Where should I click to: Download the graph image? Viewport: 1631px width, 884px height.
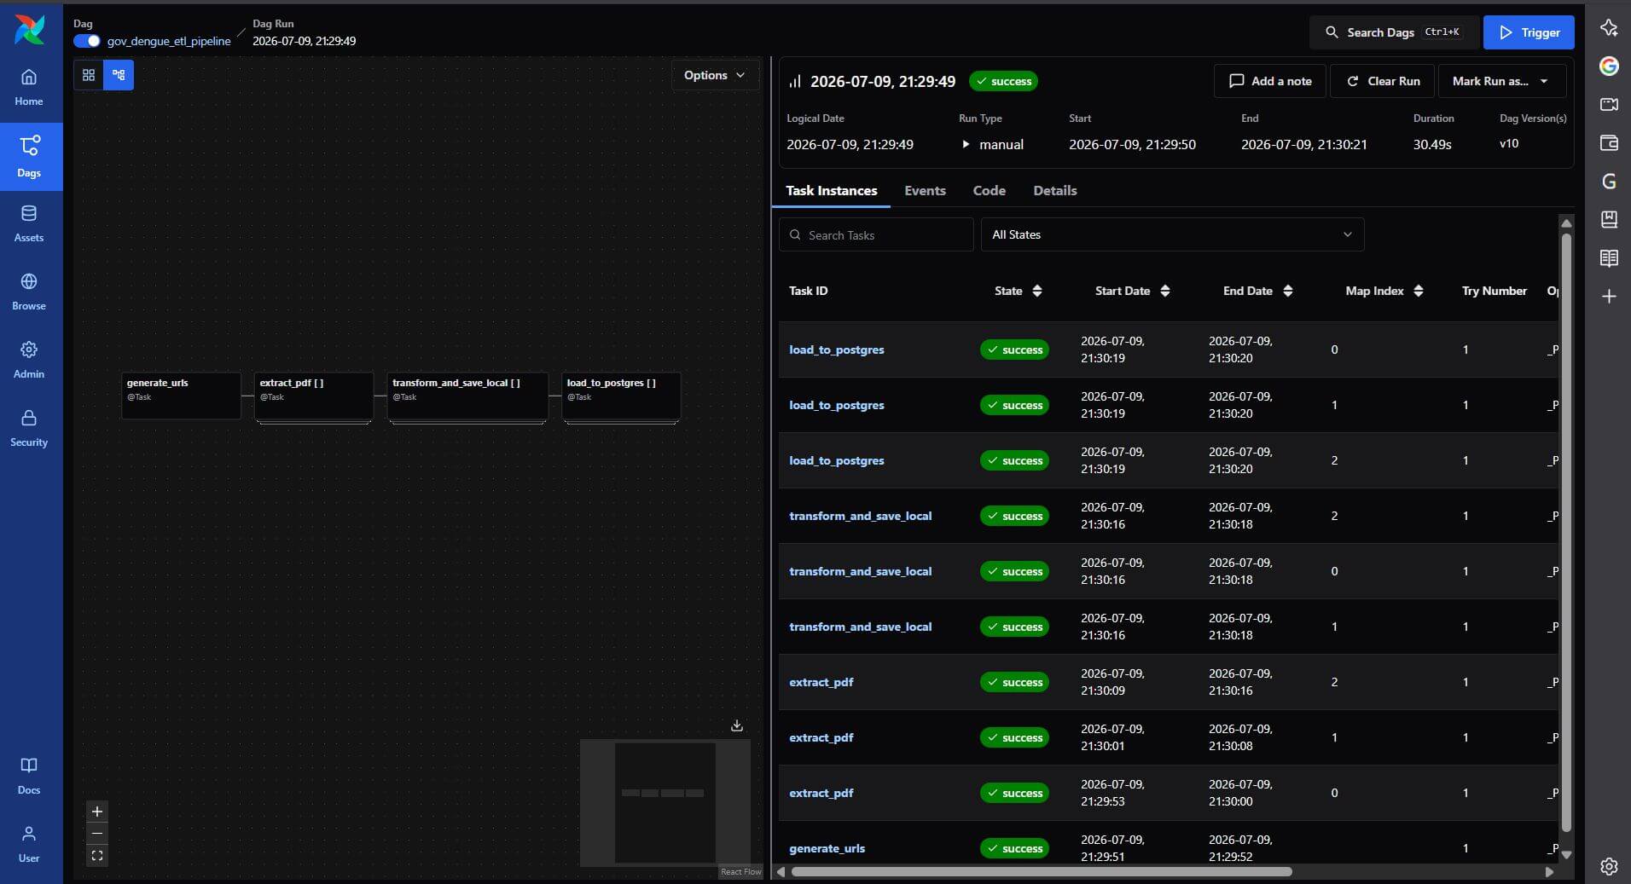[737, 725]
